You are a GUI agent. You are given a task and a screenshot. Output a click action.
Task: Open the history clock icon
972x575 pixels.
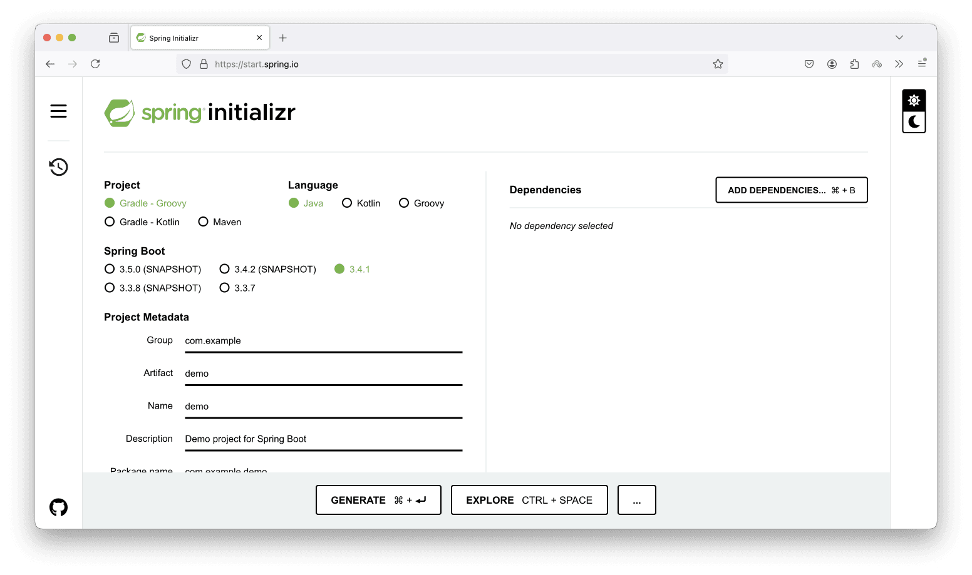coord(58,167)
